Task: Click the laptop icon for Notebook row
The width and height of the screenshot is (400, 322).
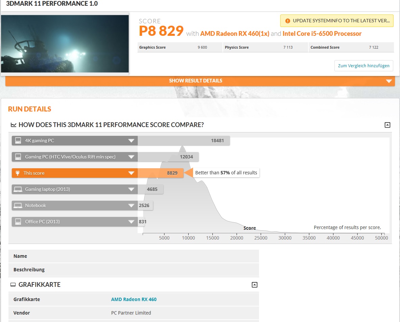Action: [x=18, y=205]
